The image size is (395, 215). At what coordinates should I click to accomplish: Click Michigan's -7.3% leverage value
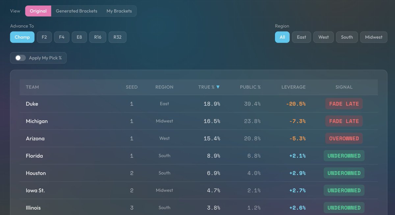[x=297, y=121]
